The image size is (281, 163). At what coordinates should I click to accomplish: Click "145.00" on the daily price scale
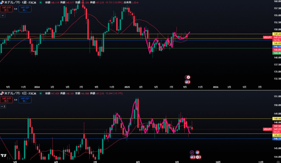[x=277, y=148]
